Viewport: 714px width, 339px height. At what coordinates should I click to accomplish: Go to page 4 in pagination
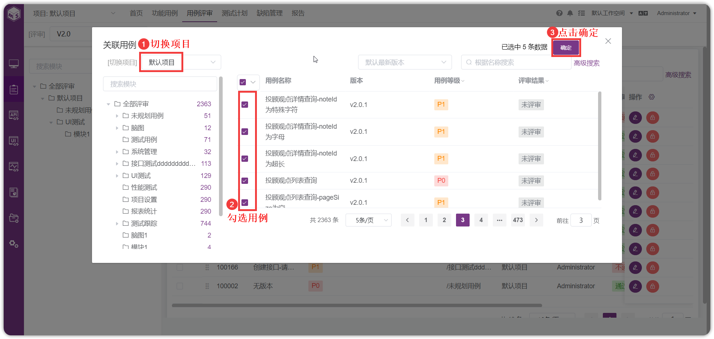481,220
